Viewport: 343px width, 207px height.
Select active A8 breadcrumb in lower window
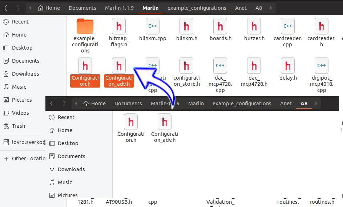coord(304,103)
